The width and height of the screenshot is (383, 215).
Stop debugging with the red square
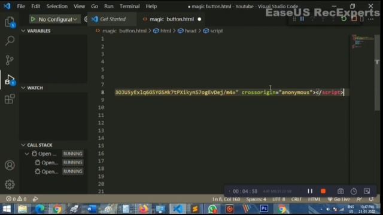pos(354,19)
